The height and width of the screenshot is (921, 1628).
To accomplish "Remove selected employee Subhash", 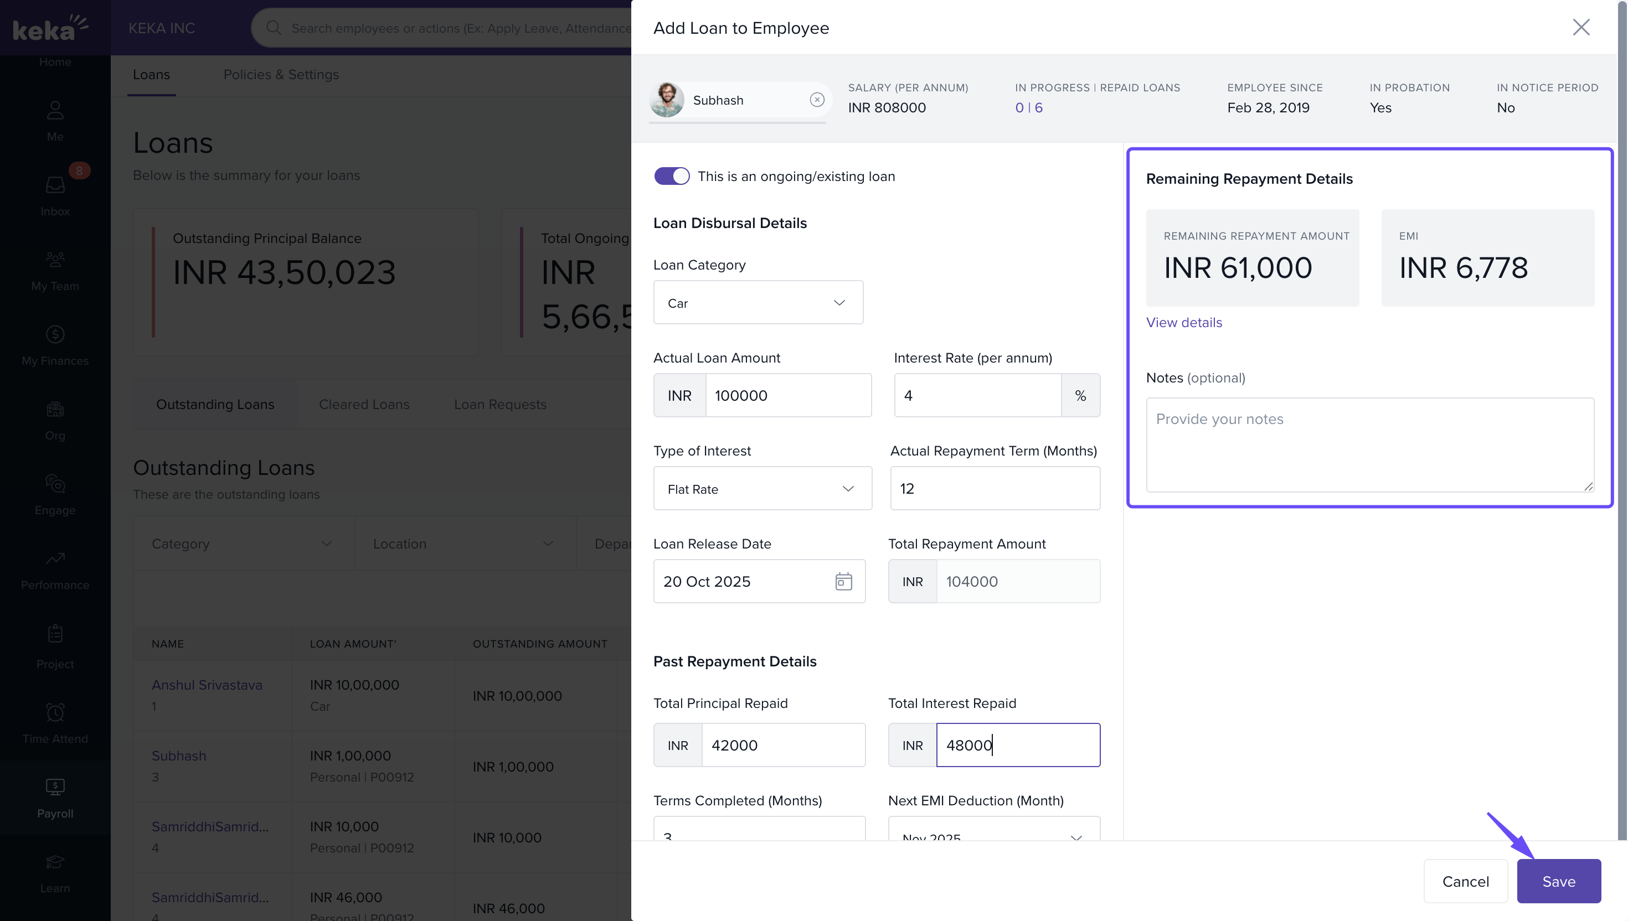I will [817, 100].
